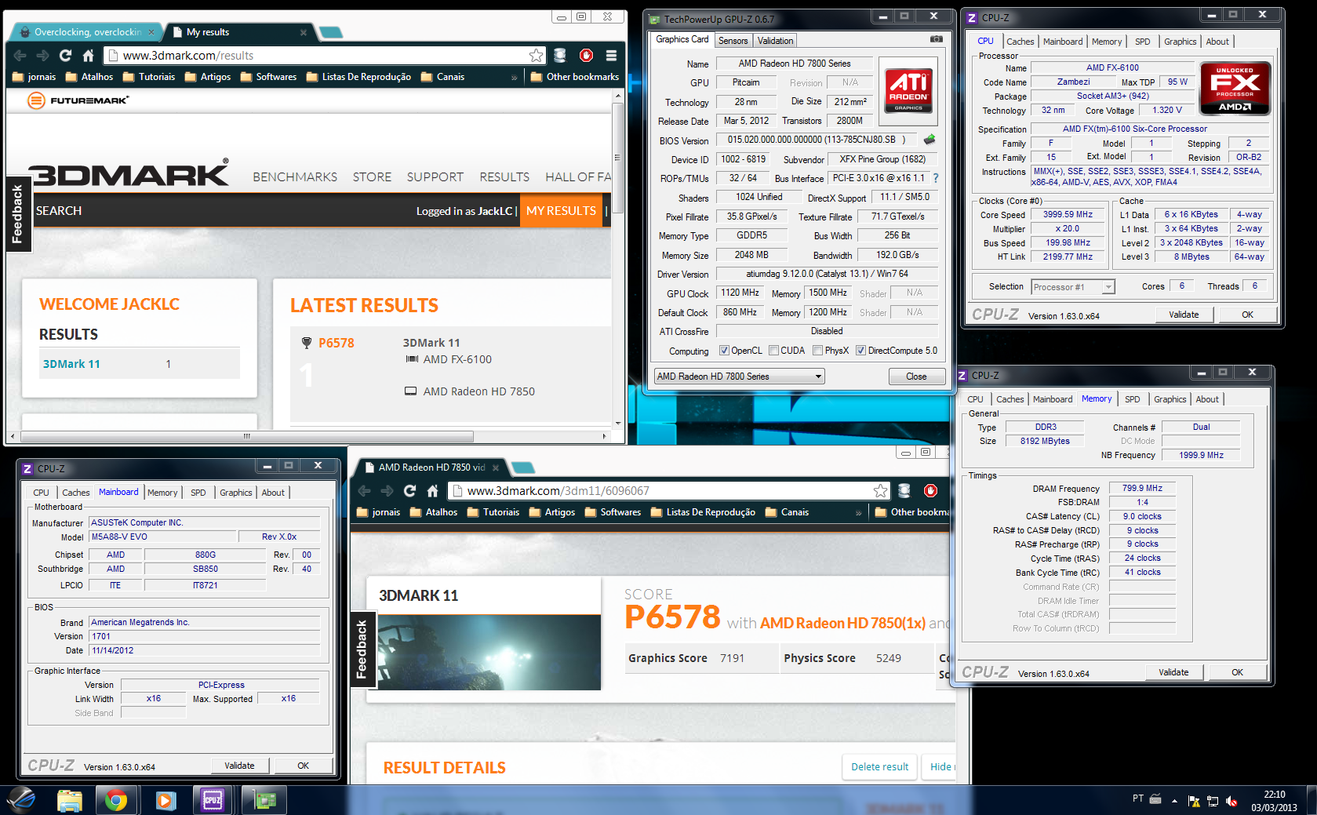Show hidden bookmarks chevron in the lower browser

858,513
